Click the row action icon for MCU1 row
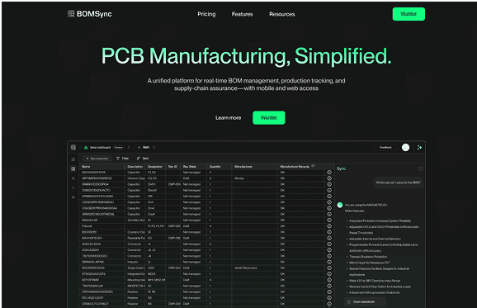Image resolution: width=477 pixels, height=308 pixels. click(x=329, y=274)
